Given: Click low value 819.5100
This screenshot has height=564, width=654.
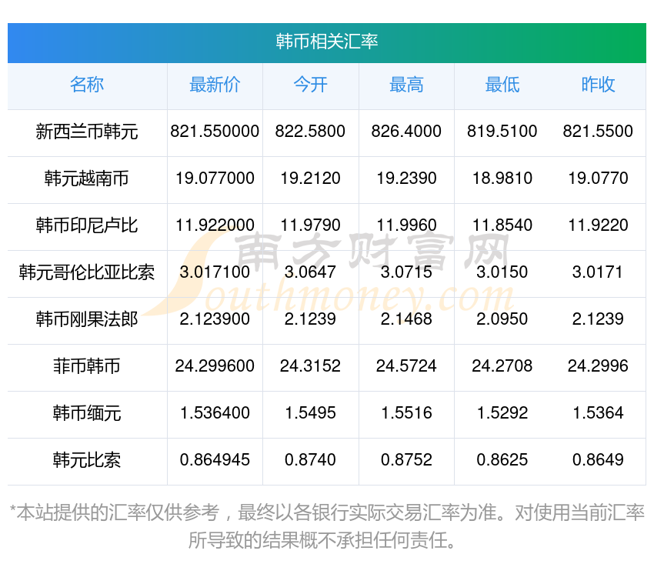Looking at the screenshot, I should 502,132.
